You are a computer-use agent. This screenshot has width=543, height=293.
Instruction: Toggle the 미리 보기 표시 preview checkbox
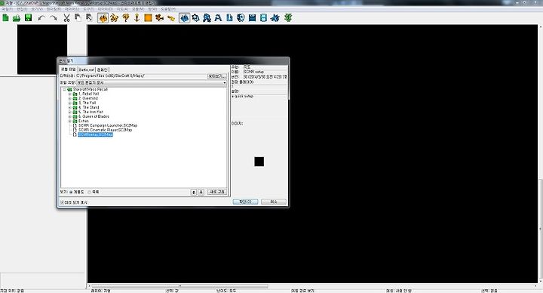pos(62,202)
